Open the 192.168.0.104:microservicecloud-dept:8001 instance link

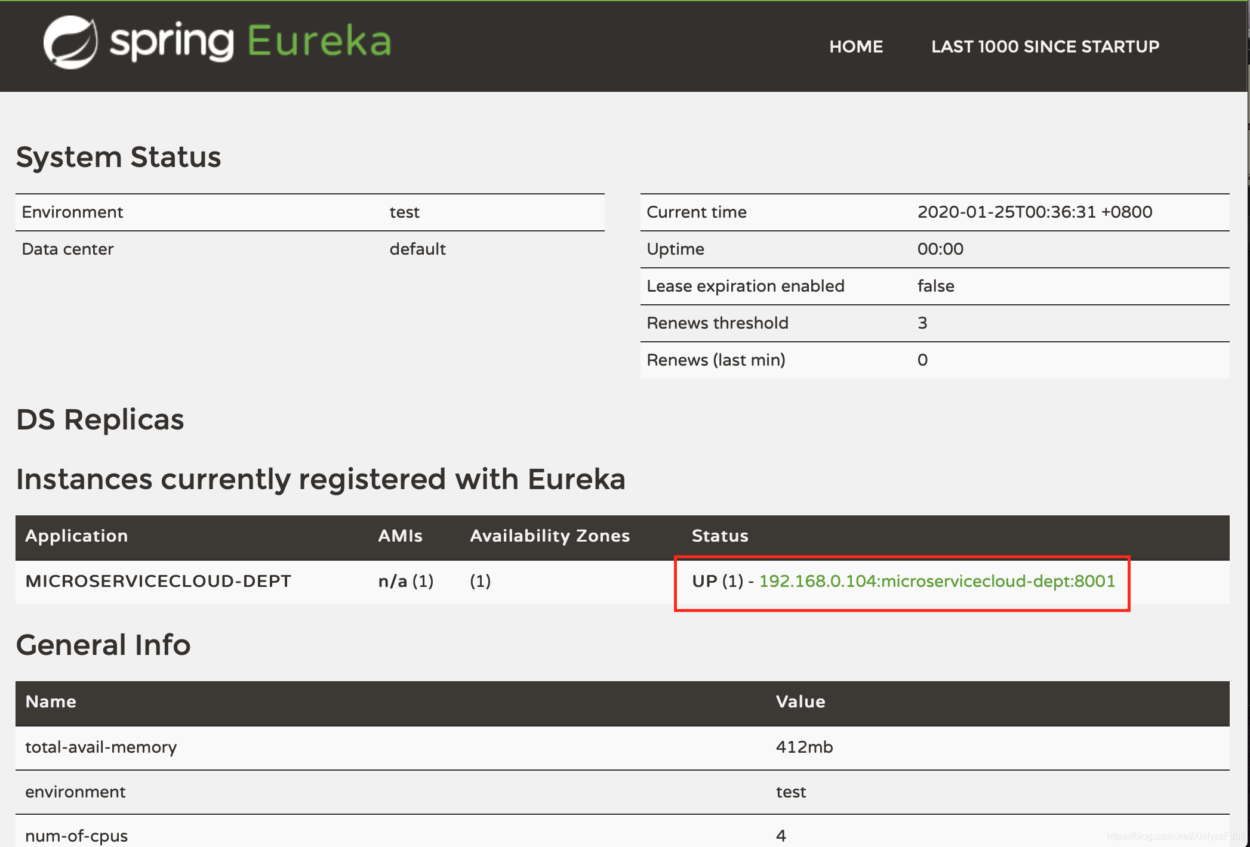point(937,581)
